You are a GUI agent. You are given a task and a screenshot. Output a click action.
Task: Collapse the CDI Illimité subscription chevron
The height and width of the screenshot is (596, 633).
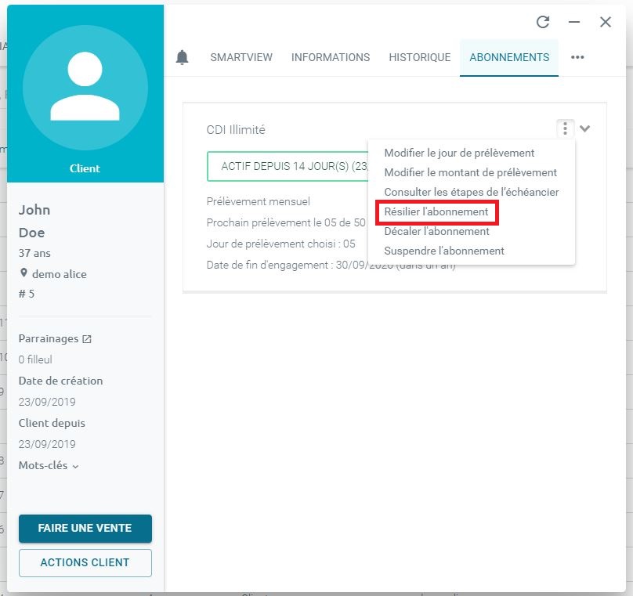click(x=584, y=128)
